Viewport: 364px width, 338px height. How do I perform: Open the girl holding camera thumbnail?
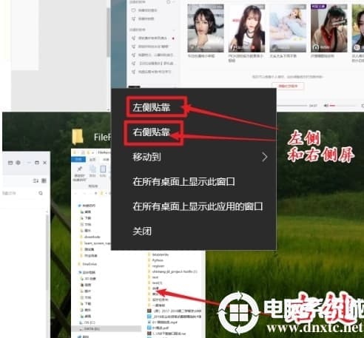(x=329, y=28)
